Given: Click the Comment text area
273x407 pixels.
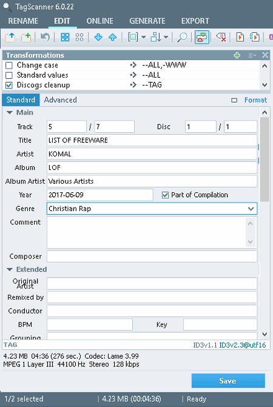Looking at the screenshot, I should pos(147,232).
